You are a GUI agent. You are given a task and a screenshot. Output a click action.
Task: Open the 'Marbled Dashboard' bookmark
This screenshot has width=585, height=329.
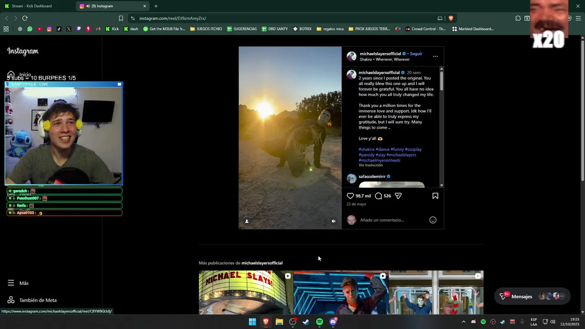point(473,29)
